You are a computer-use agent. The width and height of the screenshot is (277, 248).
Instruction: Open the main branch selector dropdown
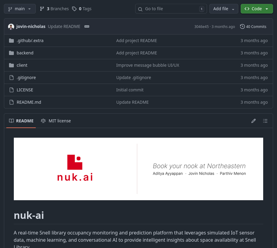point(20,9)
